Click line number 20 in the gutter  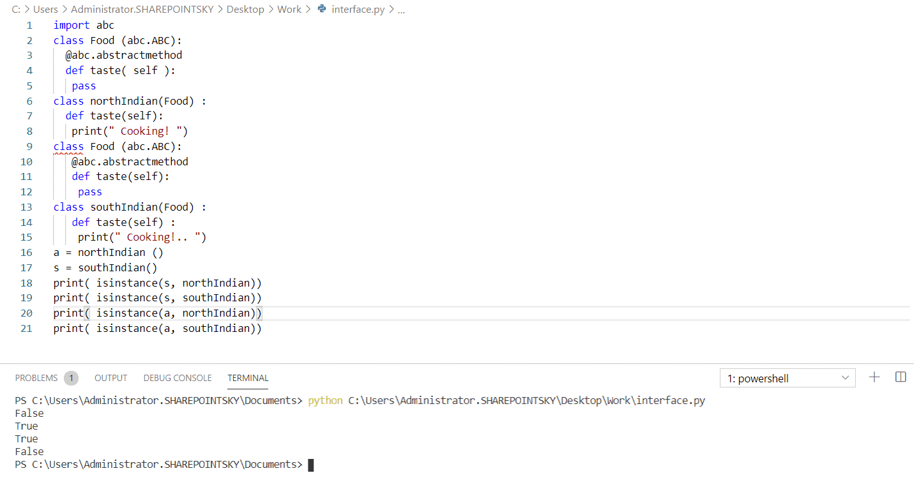coord(26,313)
